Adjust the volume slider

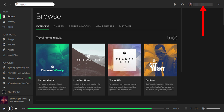click(213, 109)
